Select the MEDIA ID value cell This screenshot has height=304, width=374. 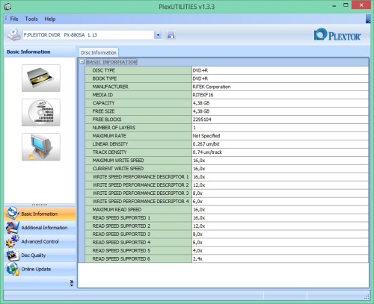(280, 95)
